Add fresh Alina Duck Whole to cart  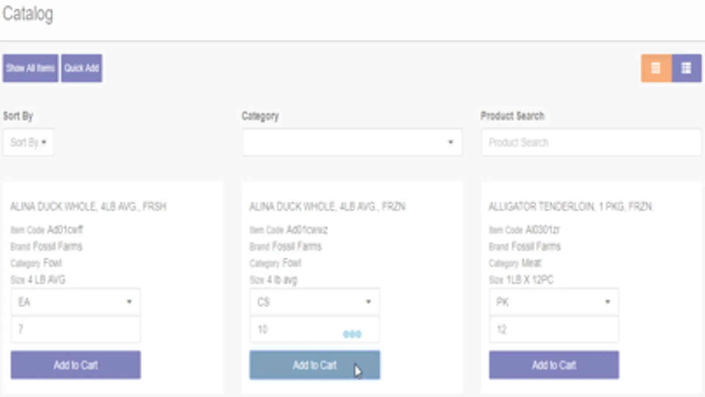(76, 365)
